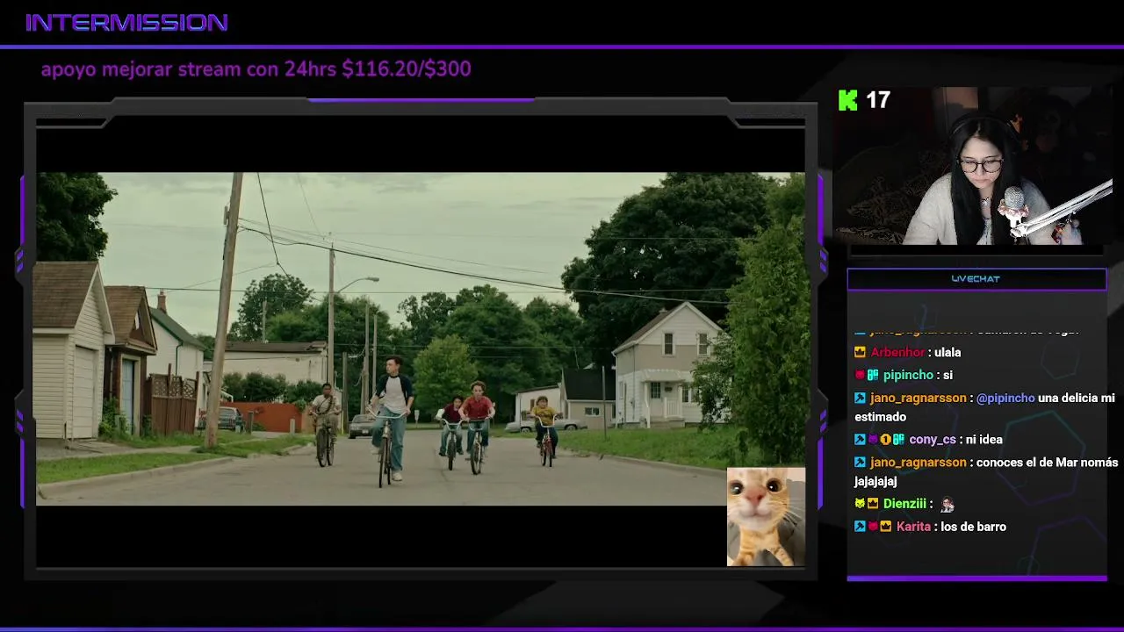Image resolution: width=1124 pixels, height=632 pixels.
Task: Click the word 'estimado' in chat
Action: (881, 417)
